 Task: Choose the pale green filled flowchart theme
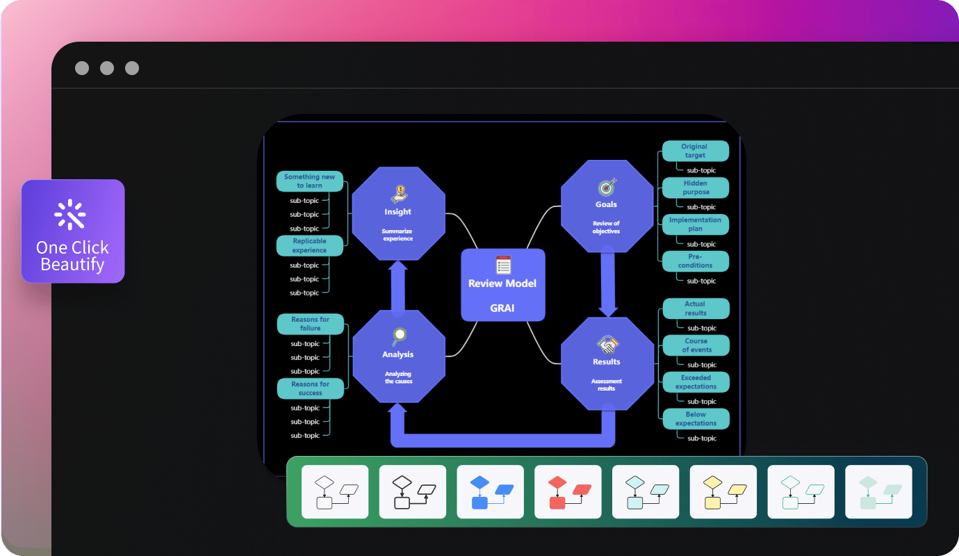[878, 492]
